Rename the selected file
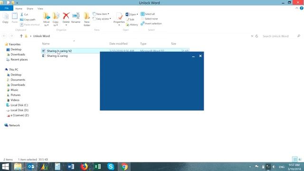304x171 pixels. [76, 18]
